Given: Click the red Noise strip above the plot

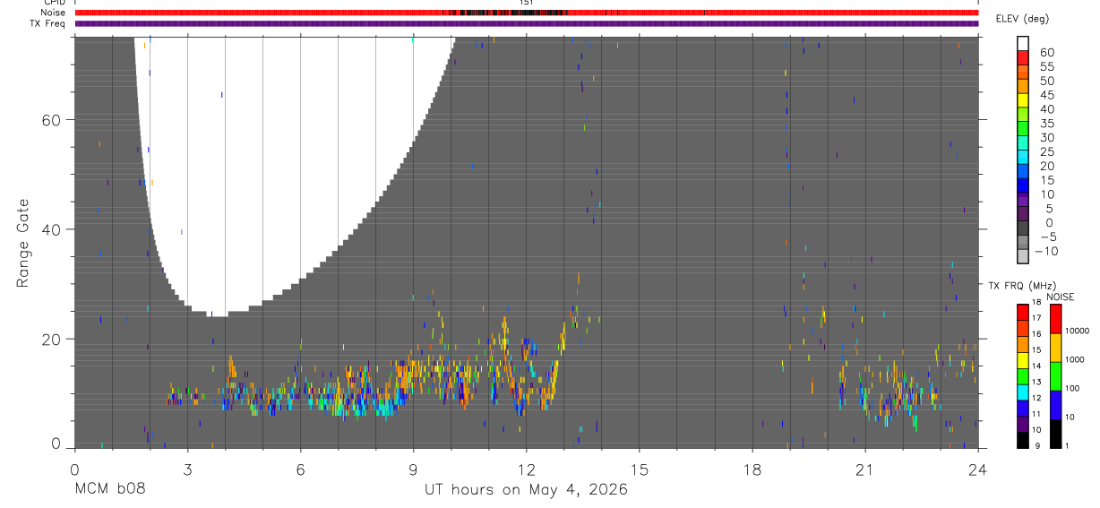Looking at the screenshot, I should point(527,13).
